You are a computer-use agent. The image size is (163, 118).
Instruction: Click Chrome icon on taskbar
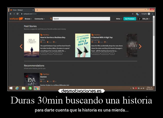(37, 88)
